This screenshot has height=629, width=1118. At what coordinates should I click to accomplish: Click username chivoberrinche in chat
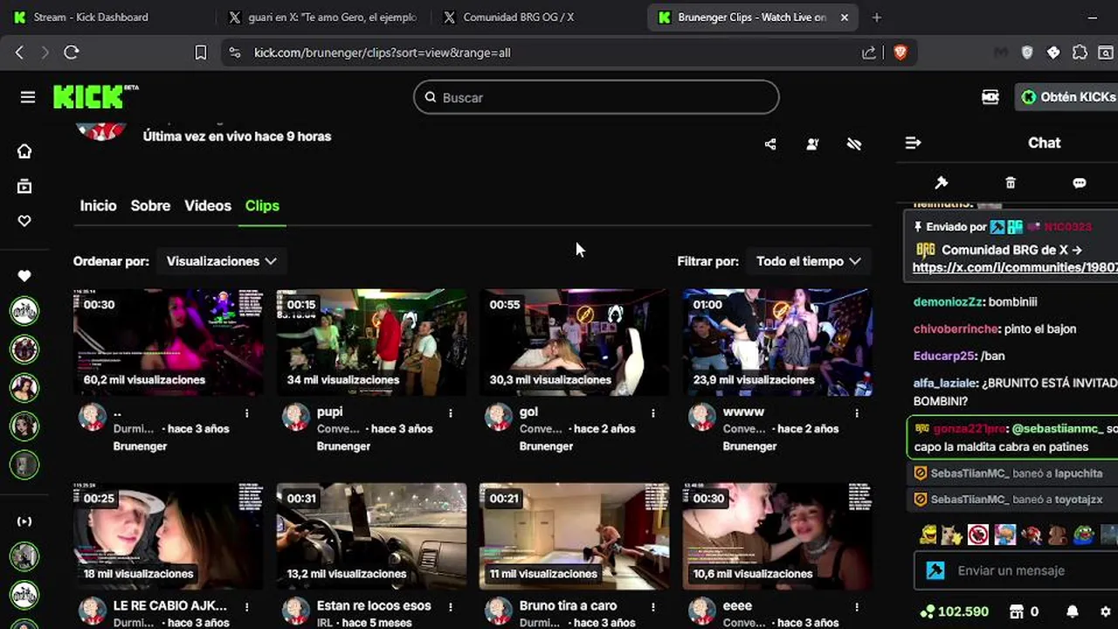[956, 328]
